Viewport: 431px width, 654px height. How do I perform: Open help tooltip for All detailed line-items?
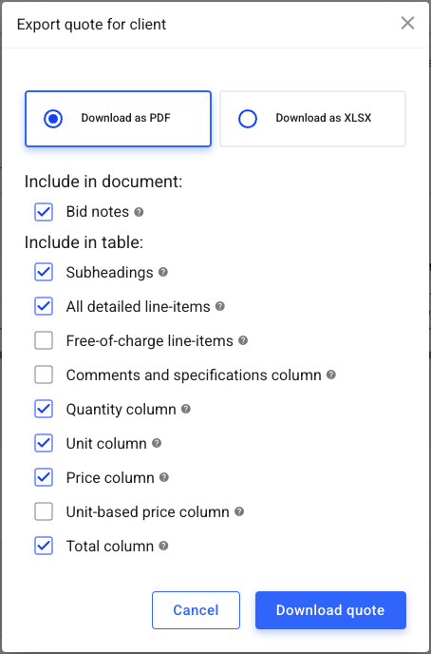[220, 306]
